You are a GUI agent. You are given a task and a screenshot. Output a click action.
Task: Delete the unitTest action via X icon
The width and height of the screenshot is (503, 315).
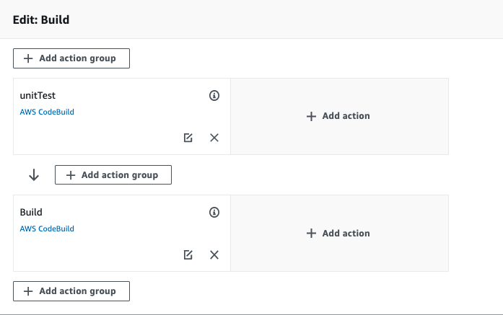(x=214, y=138)
